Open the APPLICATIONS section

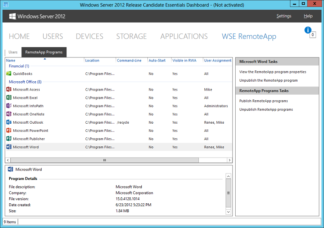click(x=184, y=36)
